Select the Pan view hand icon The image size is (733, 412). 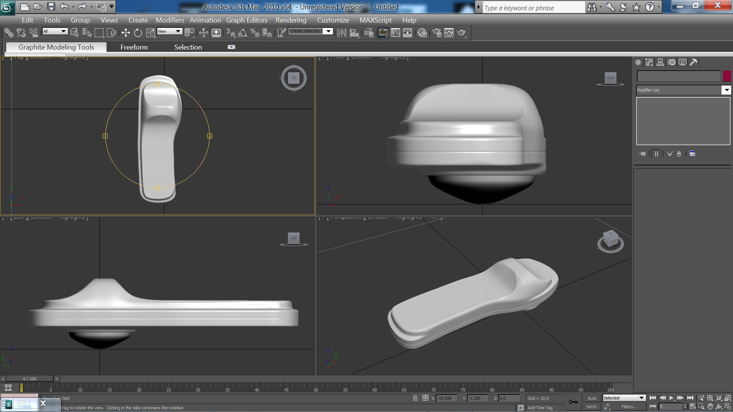click(x=710, y=407)
